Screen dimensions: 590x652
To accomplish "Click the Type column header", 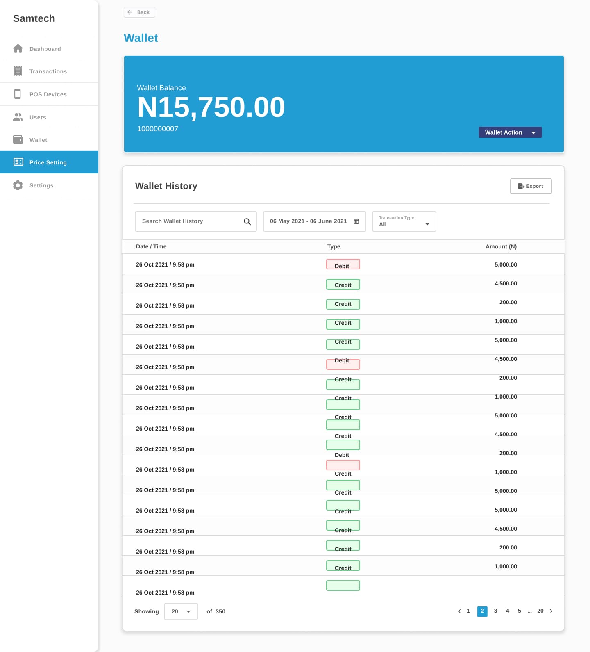I will (x=334, y=246).
